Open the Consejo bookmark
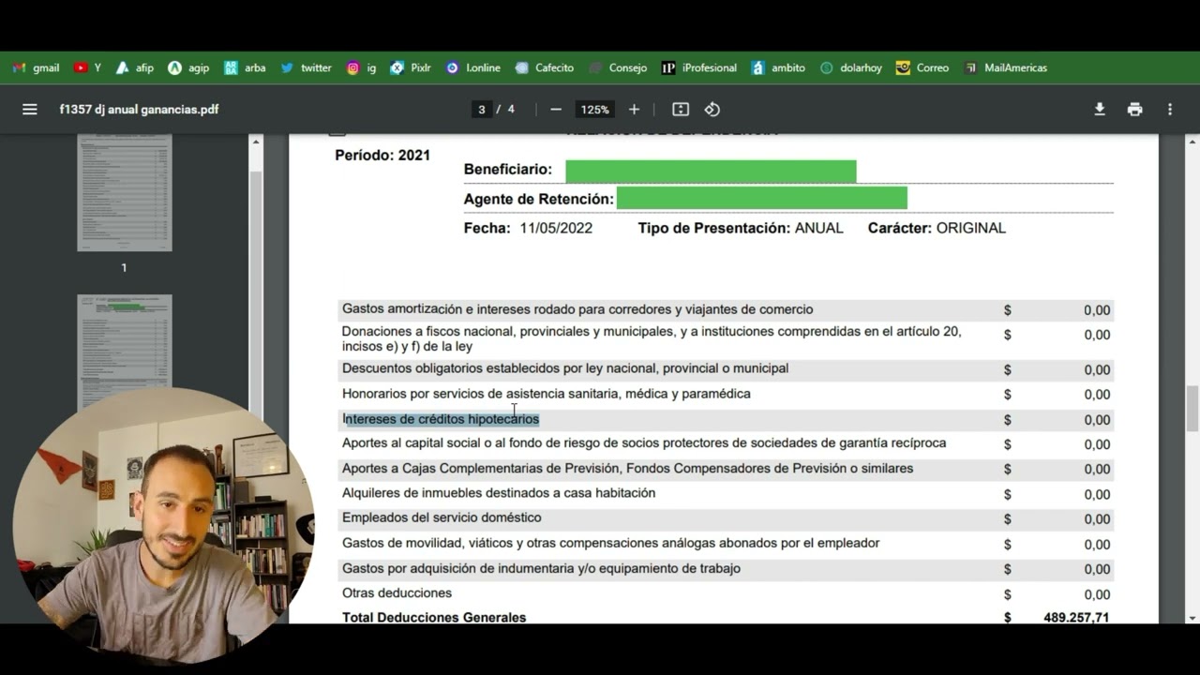The height and width of the screenshot is (675, 1200). (x=618, y=67)
